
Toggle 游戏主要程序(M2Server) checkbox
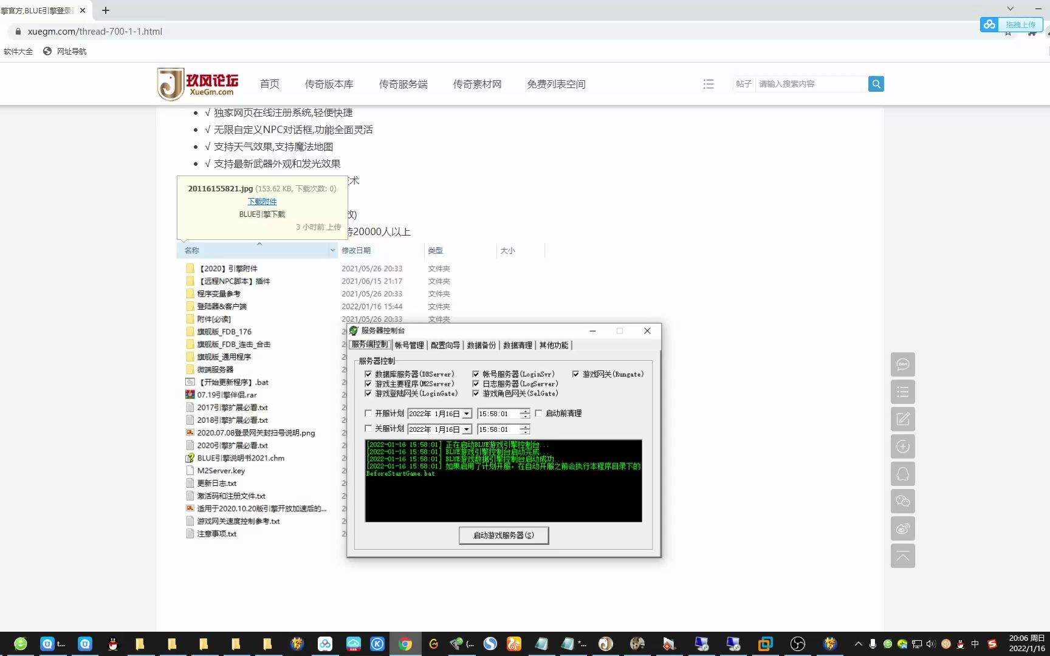pos(368,384)
